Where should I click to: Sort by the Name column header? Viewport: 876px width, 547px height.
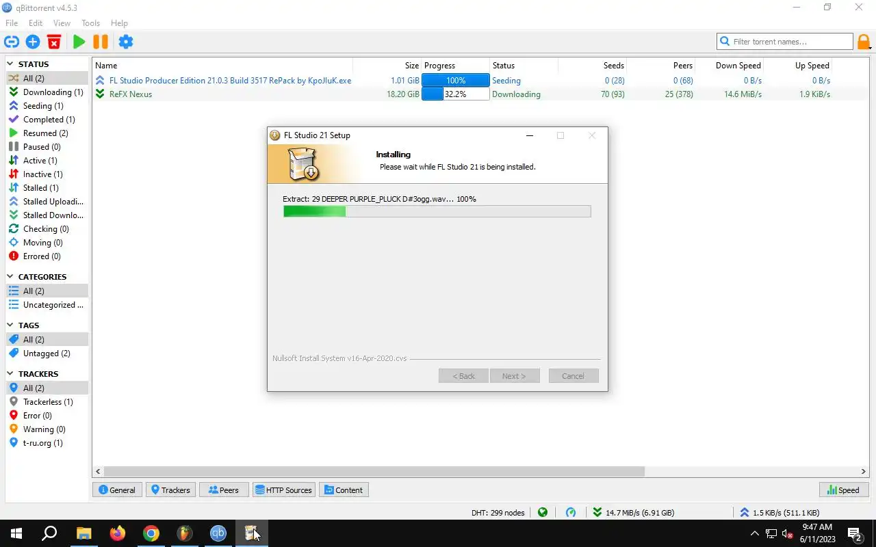click(222, 66)
